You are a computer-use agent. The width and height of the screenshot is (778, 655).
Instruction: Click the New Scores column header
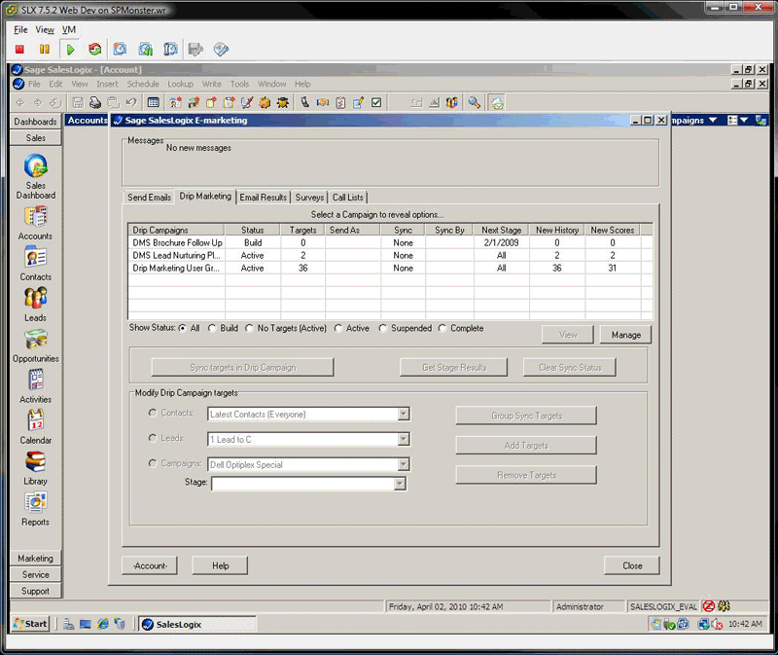pyautogui.click(x=613, y=230)
